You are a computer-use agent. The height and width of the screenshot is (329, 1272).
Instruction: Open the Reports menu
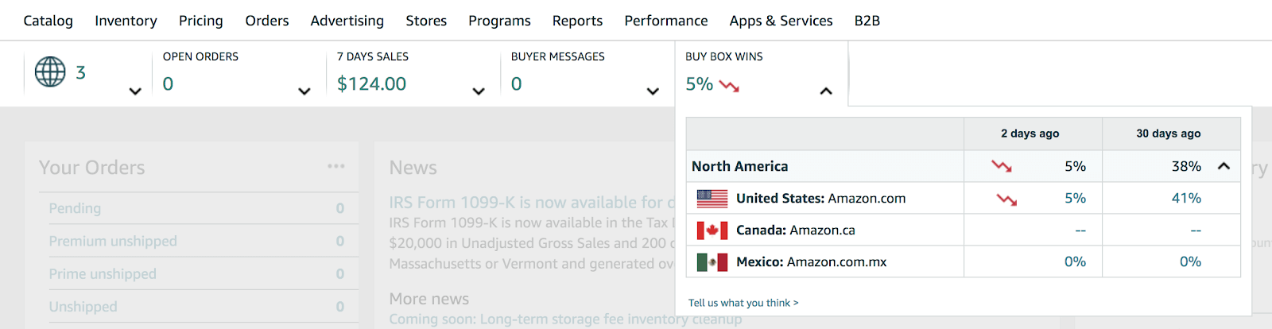pyautogui.click(x=577, y=21)
